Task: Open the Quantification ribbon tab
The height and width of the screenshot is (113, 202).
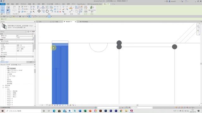Action: coord(81,4)
